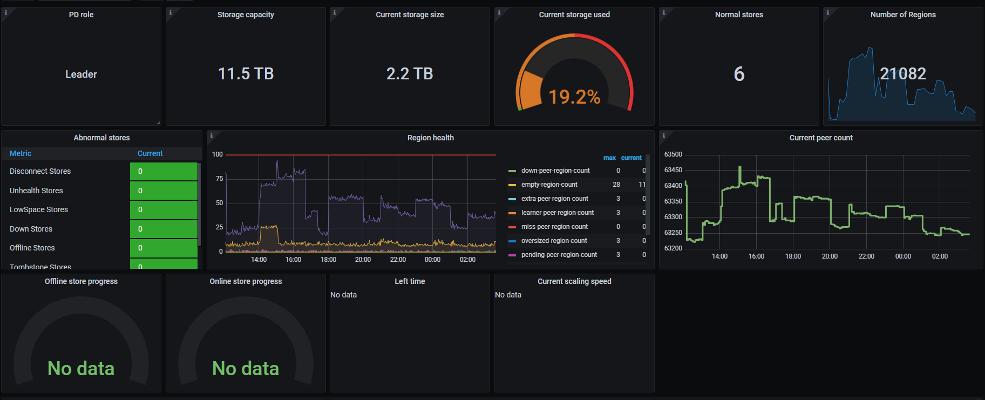Viewport: 985px width, 400px height.
Task: Toggle the down-peer-region-count legend series
Action: 555,171
